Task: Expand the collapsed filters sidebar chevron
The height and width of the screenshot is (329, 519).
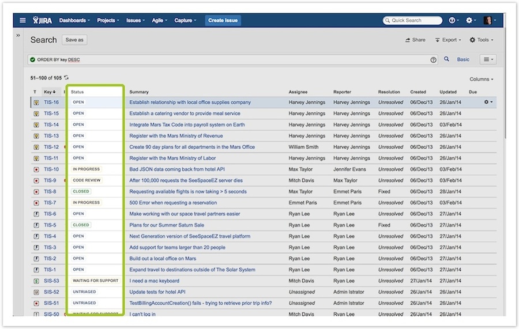Action: (x=18, y=36)
